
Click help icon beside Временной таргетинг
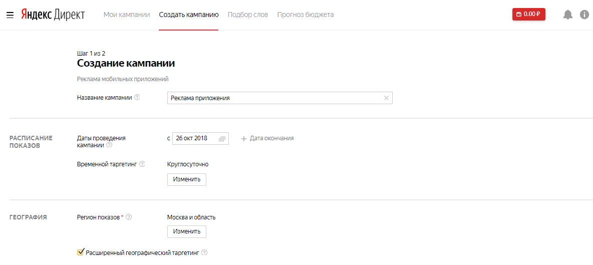pyautogui.click(x=142, y=164)
